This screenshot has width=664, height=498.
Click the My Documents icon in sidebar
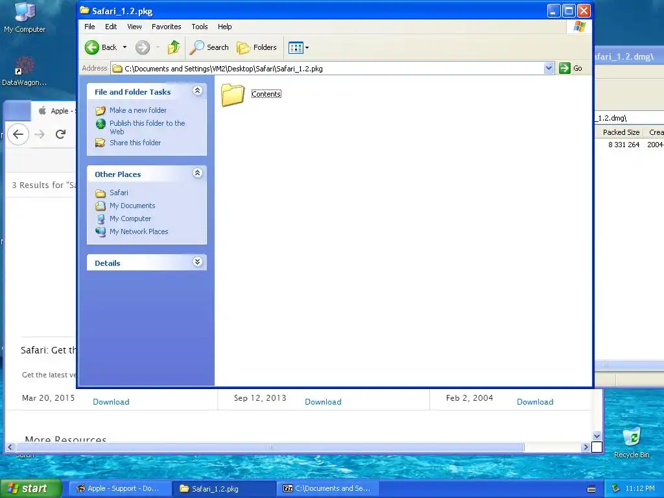[101, 206]
